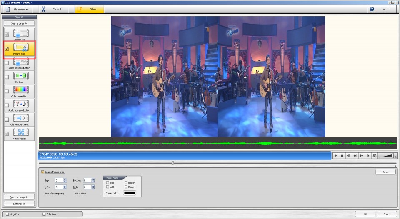Screen dimensions: 400x219
Task: Click the play button in playback controls
Action: click(336, 156)
